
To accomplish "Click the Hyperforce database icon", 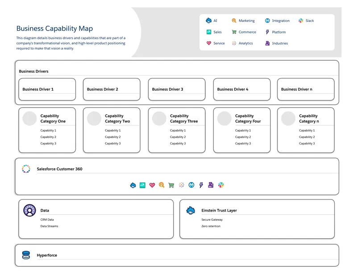I will click(x=26, y=255).
